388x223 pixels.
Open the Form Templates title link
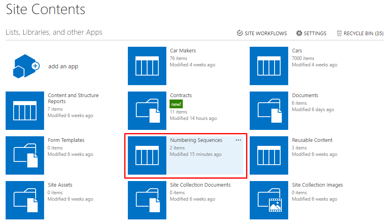(x=66, y=140)
